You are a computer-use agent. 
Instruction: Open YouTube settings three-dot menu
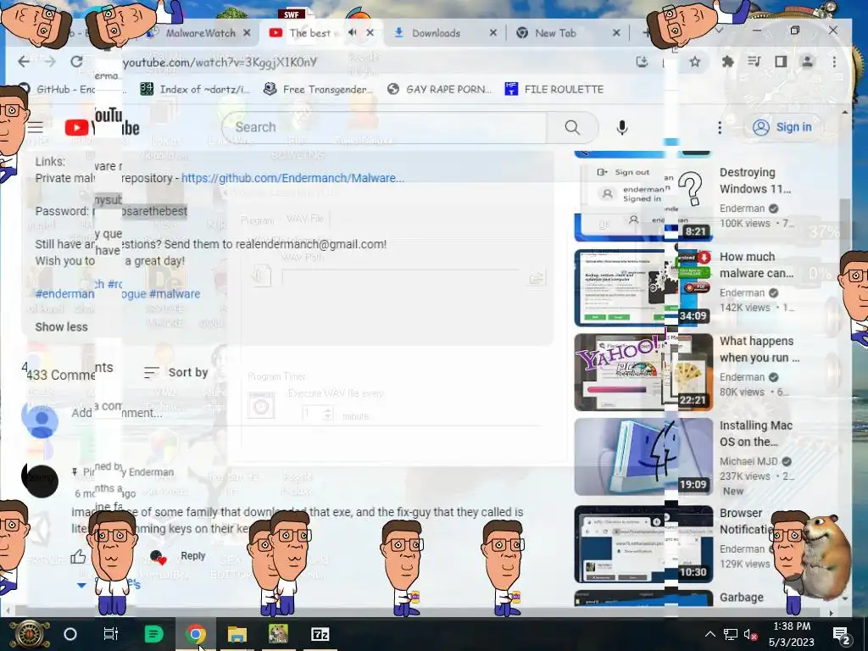pos(720,128)
